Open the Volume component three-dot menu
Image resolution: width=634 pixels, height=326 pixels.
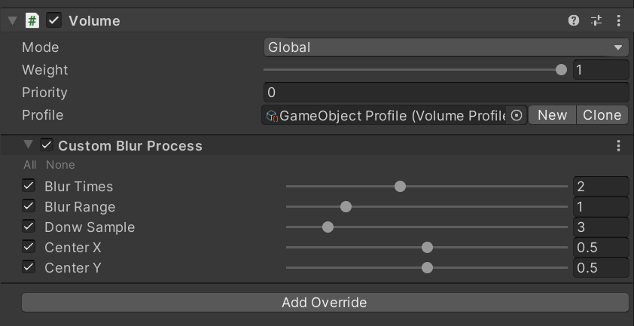pyautogui.click(x=618, y=21)
